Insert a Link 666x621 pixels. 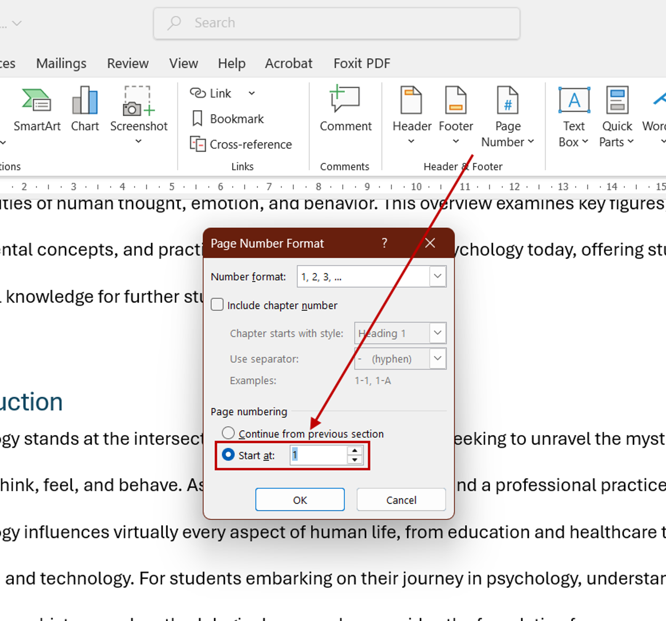(x=211, y=93)
